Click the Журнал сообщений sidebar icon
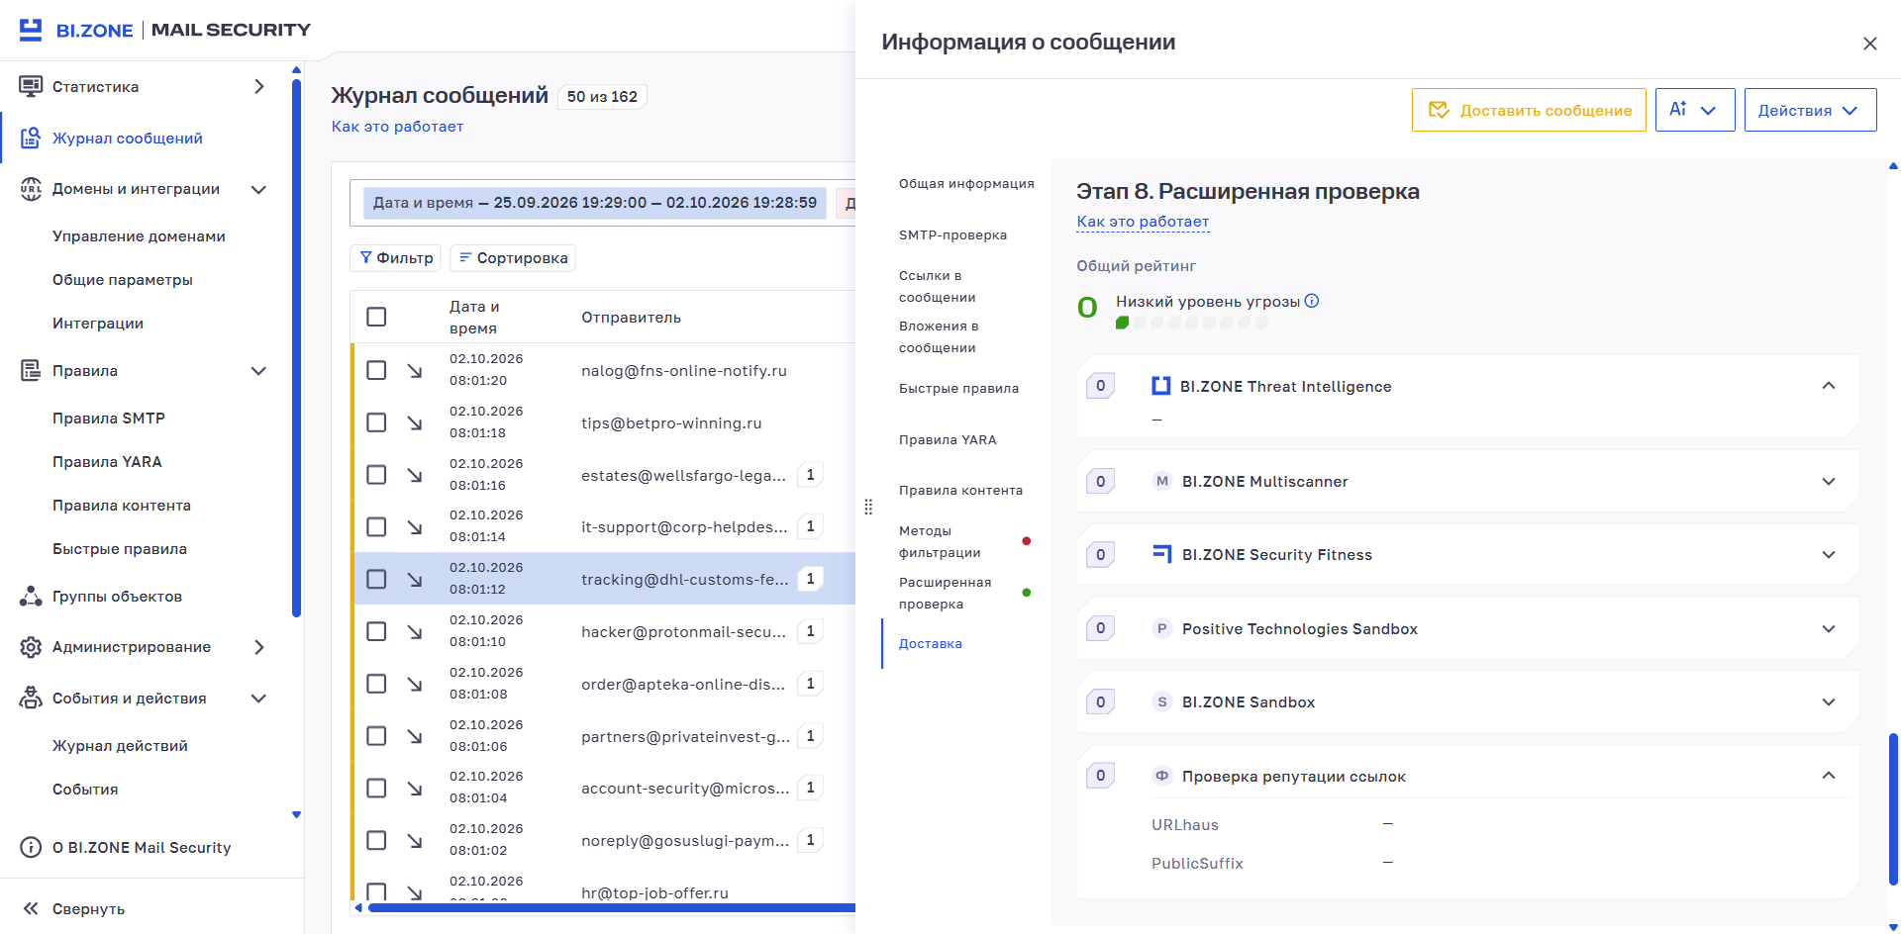The image size is (1901, 934). (x=31, y=138)
